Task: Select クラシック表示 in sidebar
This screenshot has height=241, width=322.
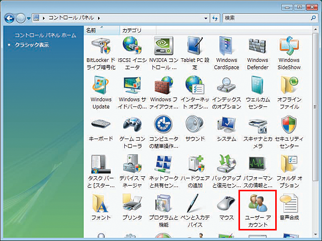Action: pos(32,45)
